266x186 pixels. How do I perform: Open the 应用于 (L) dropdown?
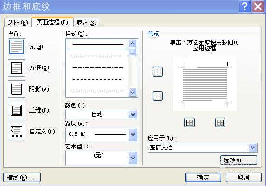pos(253,148)
